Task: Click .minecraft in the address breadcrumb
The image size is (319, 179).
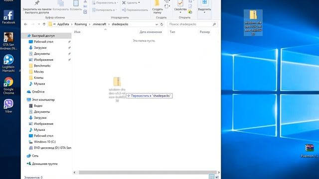Action: click(99, 24)
